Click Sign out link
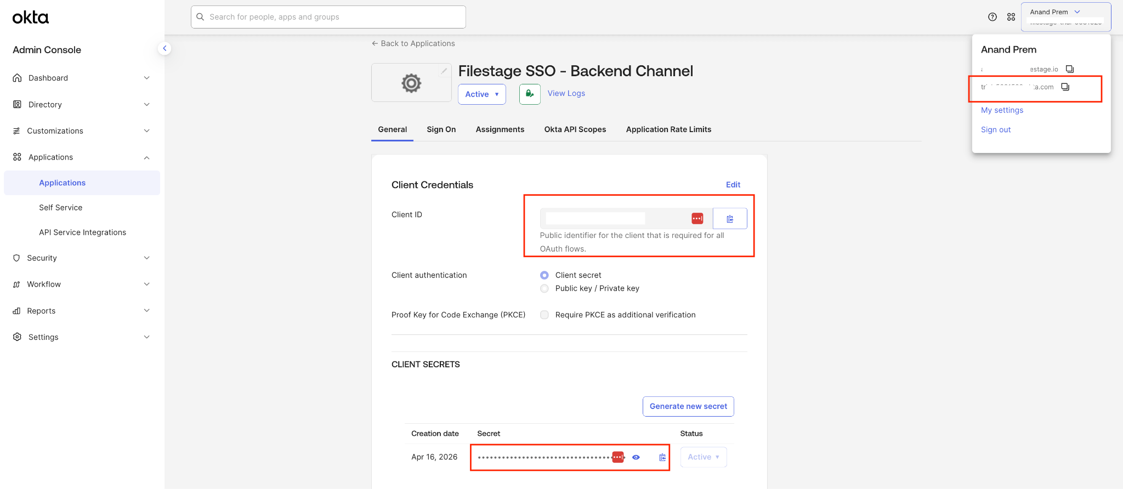The height and width of the screenshot is (489, 1123). coord(996,130)
